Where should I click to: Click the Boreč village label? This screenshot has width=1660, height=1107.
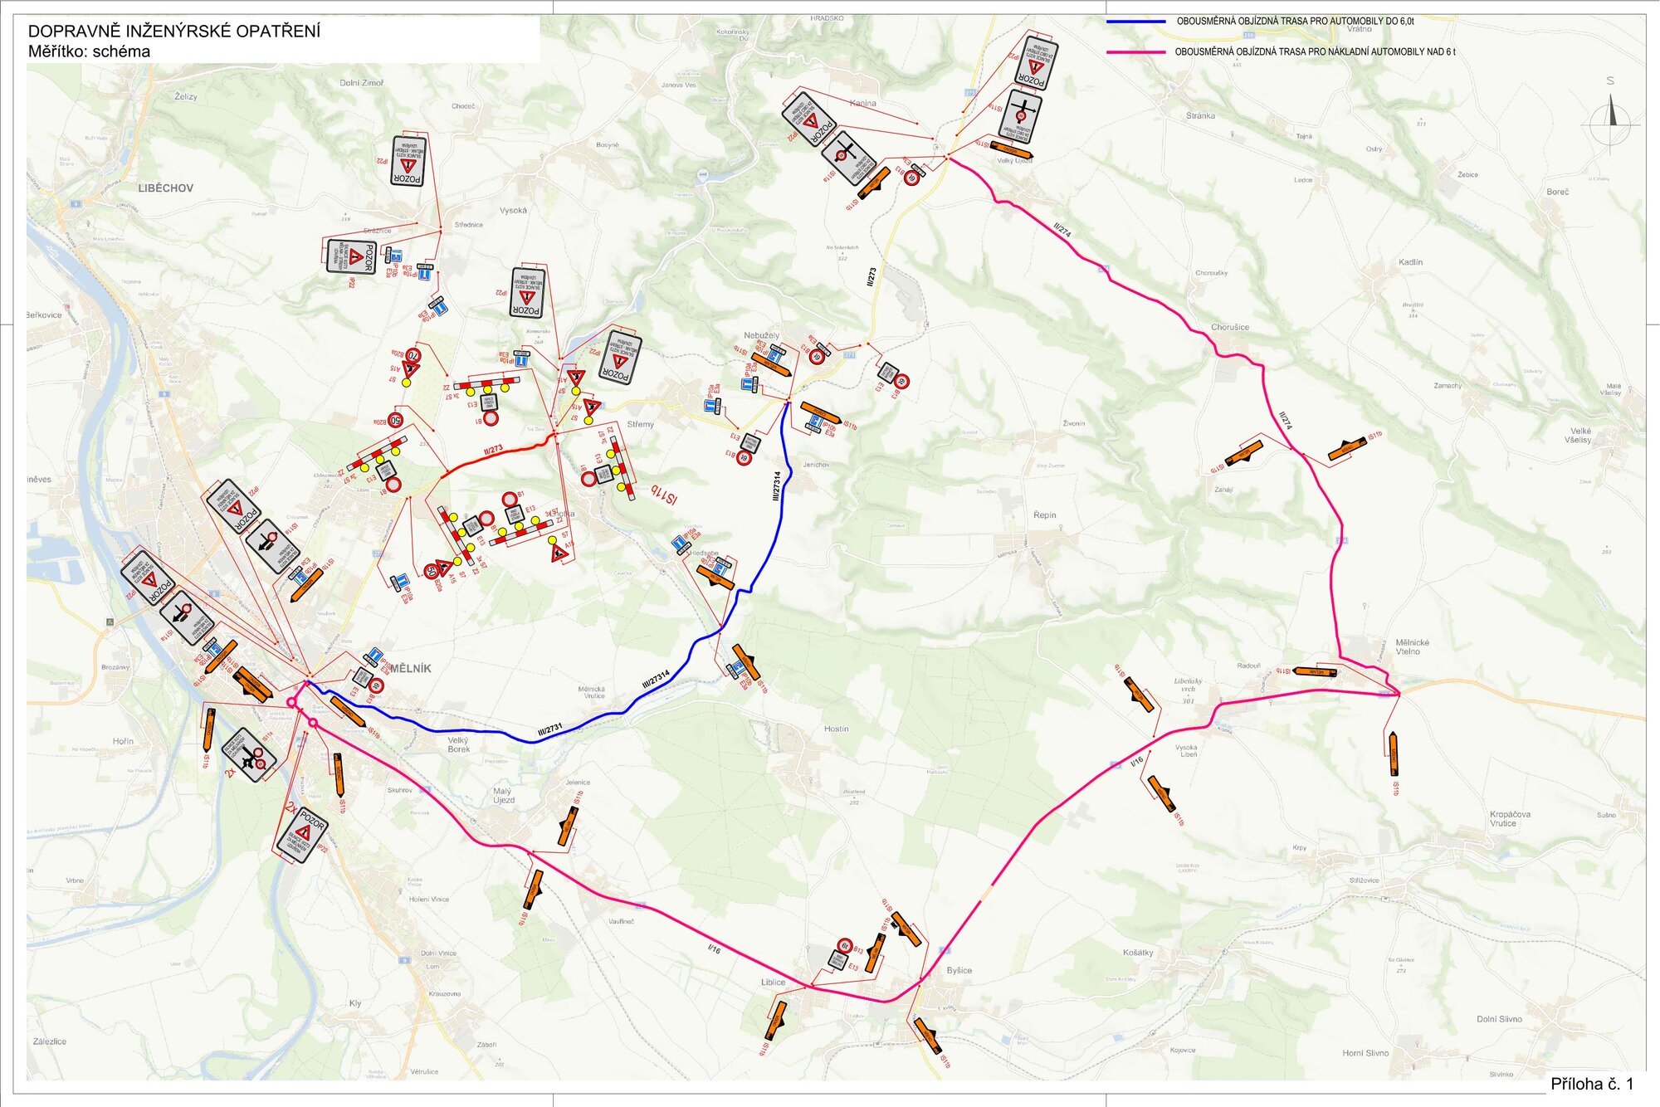tap(1558, 192)
